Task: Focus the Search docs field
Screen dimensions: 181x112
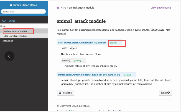Action: (23, 12)
